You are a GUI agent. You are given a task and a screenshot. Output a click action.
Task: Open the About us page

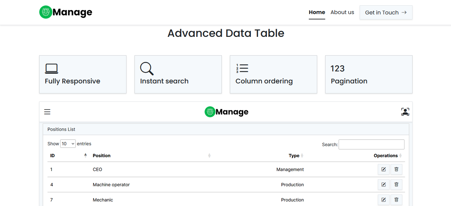click(342, 12)
